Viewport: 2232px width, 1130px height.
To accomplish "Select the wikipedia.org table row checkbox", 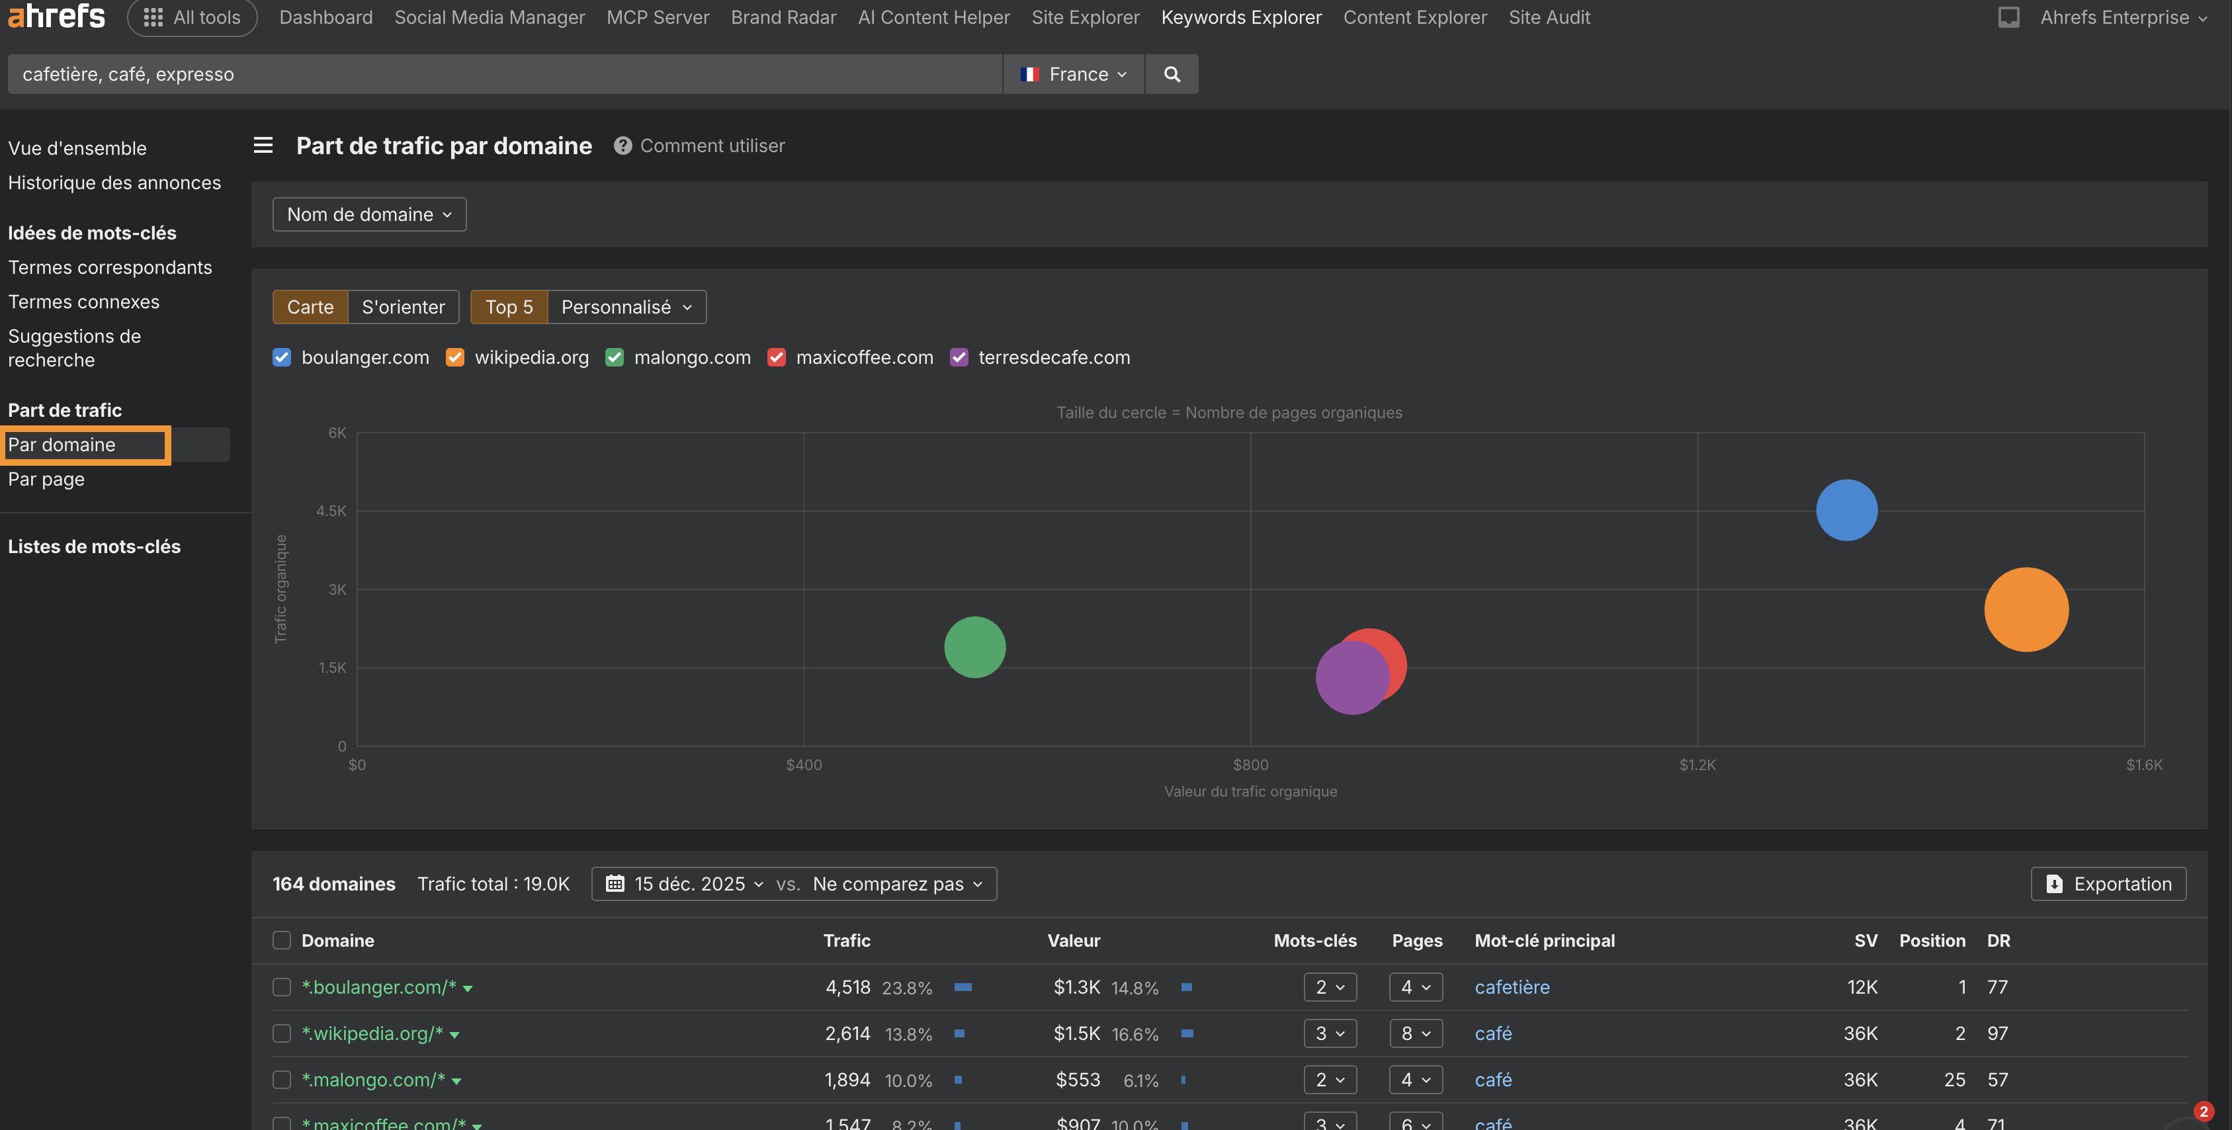I will (x=282, y=1033).
